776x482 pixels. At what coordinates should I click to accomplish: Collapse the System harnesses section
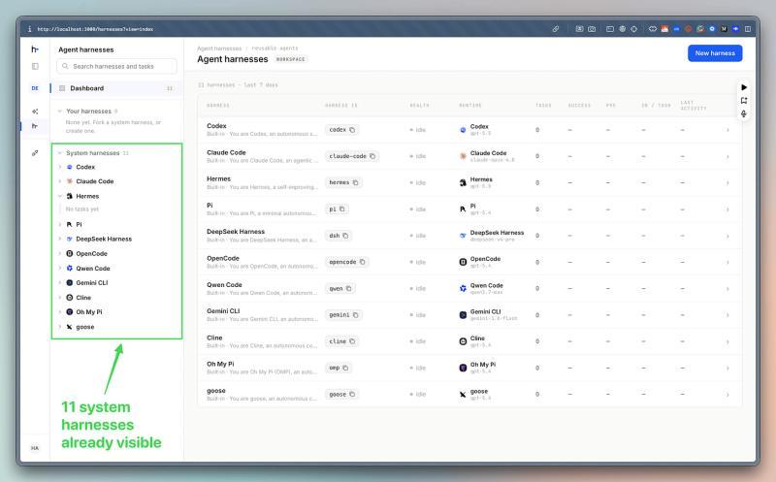click(x=60, y=153)
